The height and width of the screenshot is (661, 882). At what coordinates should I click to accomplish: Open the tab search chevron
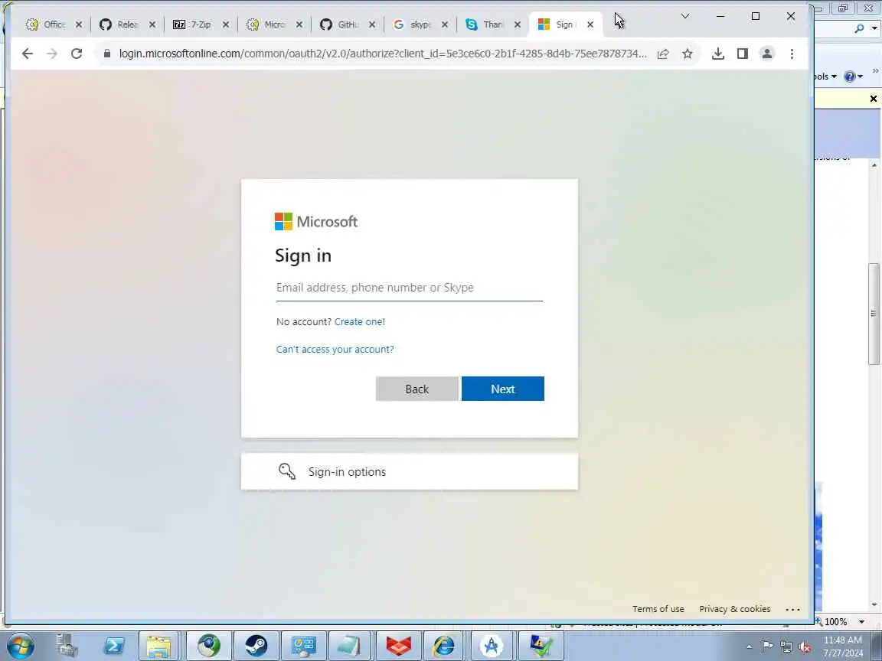tap(685, 16)
